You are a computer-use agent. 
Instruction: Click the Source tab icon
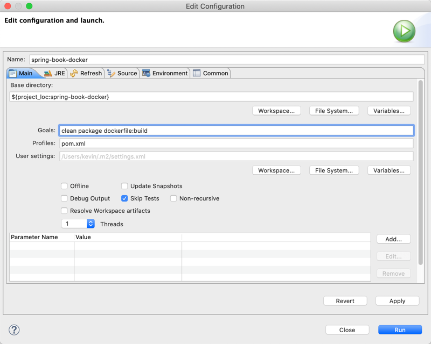(111, 73)
